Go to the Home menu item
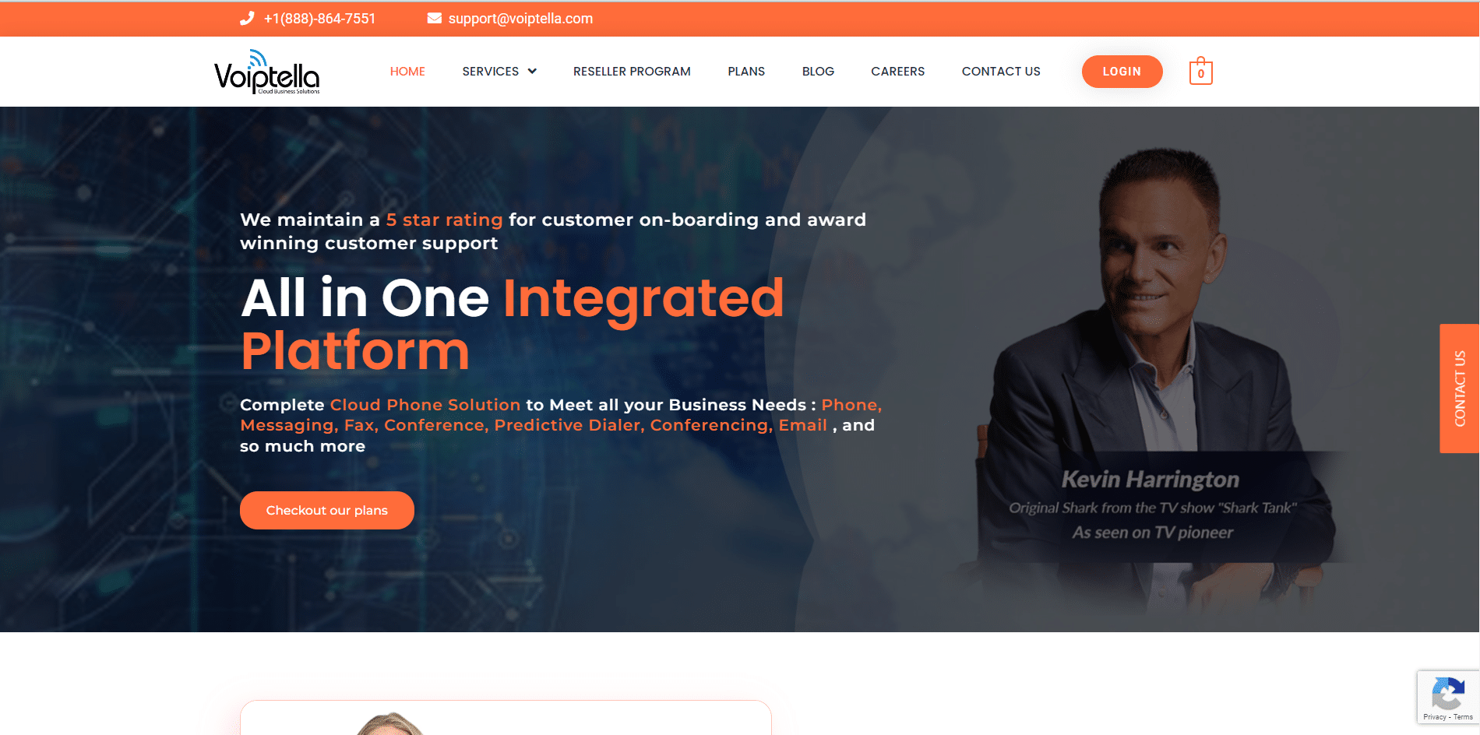 [407, 71]
